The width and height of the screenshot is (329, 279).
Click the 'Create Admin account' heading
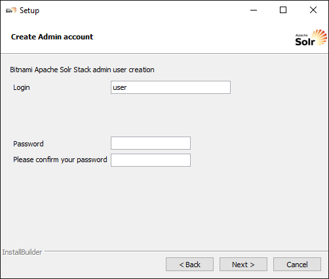point(52,37)
